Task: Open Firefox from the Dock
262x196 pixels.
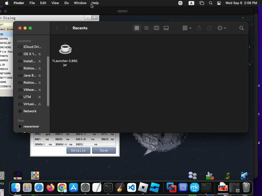Action: (x=50, y=188)
